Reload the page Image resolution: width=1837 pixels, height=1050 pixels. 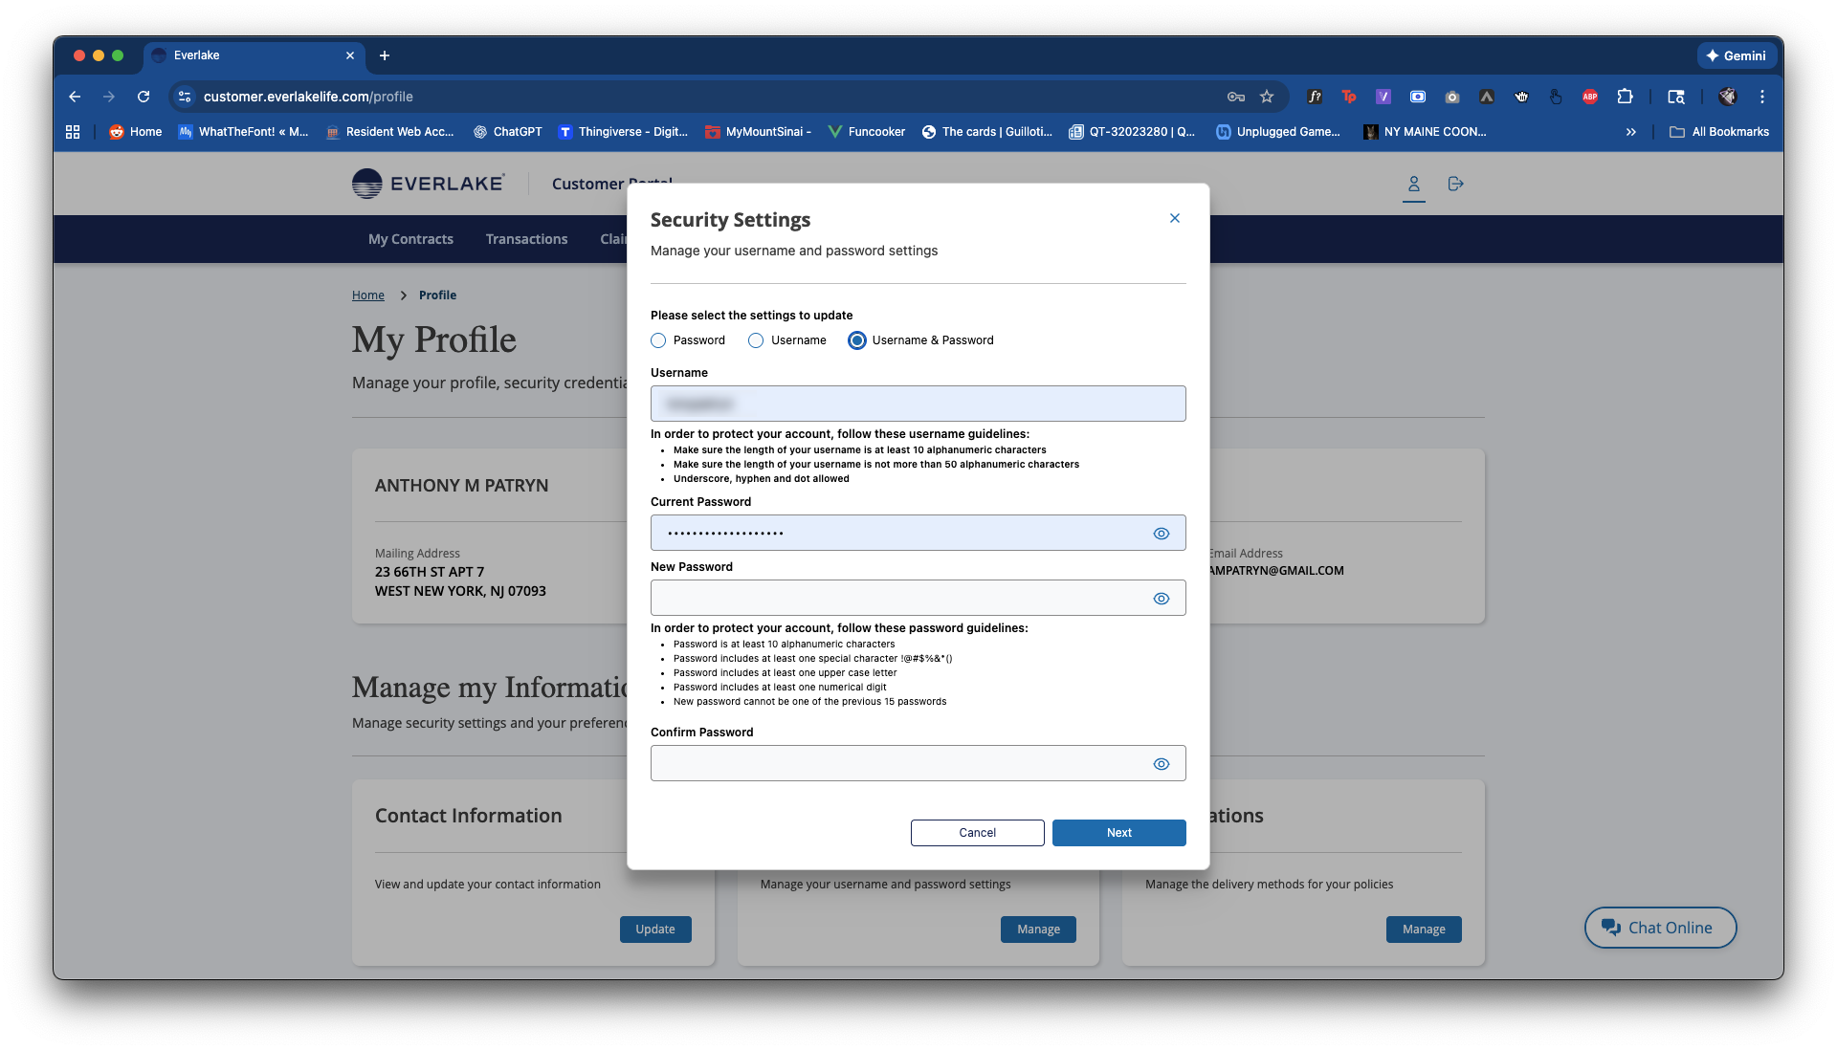[x=144, y=97]
